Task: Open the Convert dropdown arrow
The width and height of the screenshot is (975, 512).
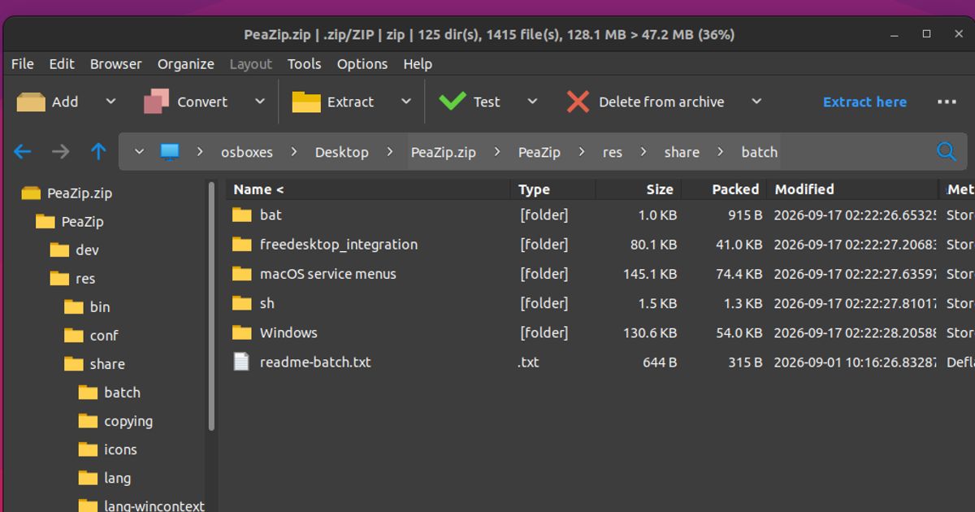Action: (x=260, y=102)
